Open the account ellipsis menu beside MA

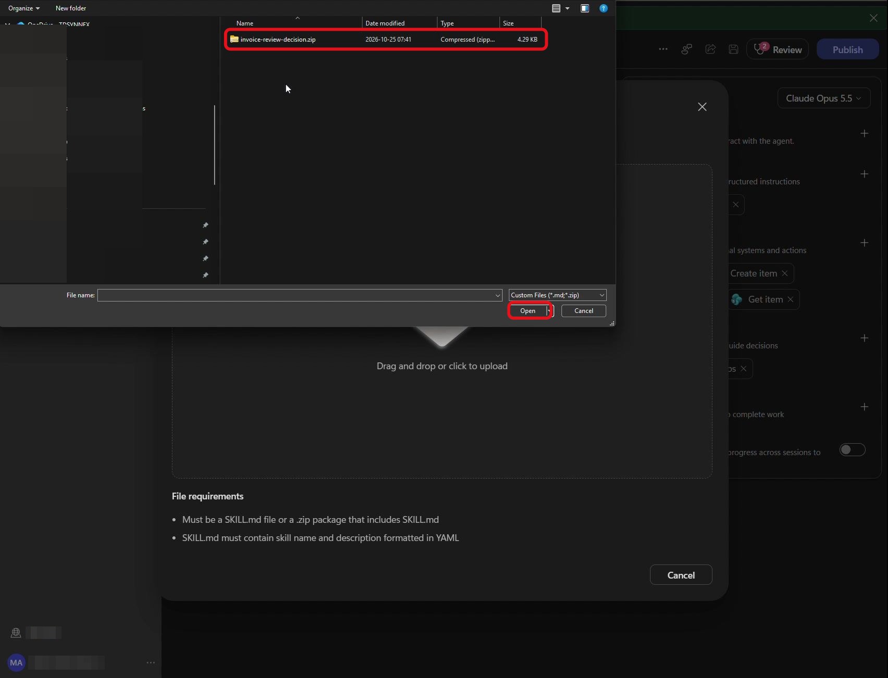tap(151, 663)
